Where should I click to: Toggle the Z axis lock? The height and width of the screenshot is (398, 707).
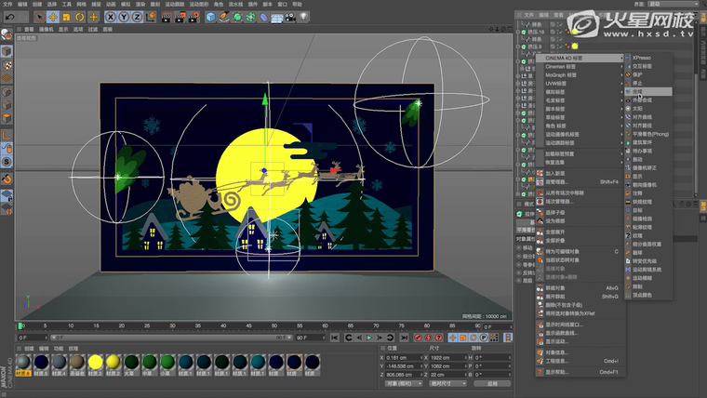pos(138,17)
